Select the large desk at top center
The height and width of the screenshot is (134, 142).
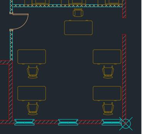coord(78,28)
